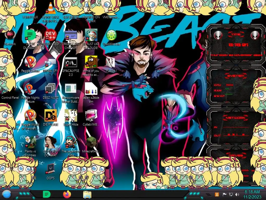Select the HOOKED ON XONIX label
266x200 pixels.
pyautogui.click(x=91, y=19)
